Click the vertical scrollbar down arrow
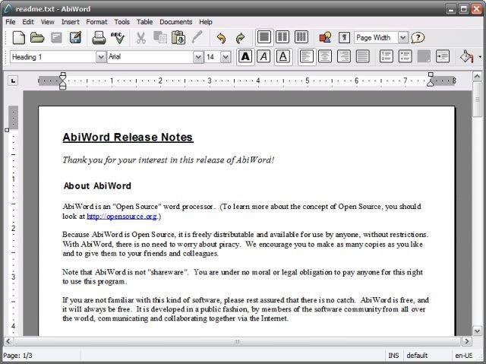Viewport: 486px width, 364px height. point(477,331)
